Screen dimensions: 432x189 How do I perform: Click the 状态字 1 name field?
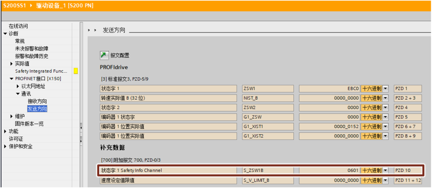tap(168, 88)
